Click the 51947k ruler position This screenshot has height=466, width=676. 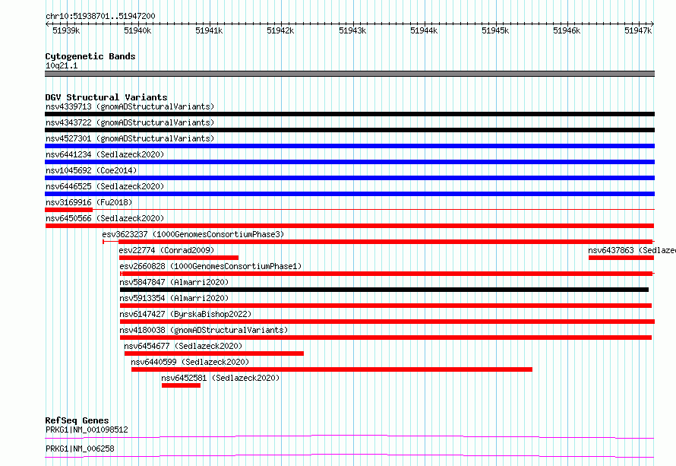coord(638,30)
